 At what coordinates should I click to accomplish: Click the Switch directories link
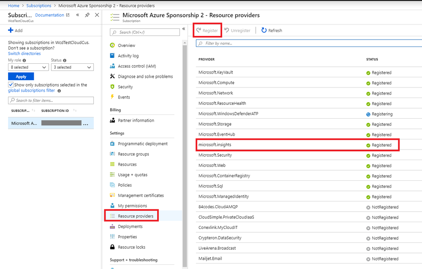click(x=24, y=54)
